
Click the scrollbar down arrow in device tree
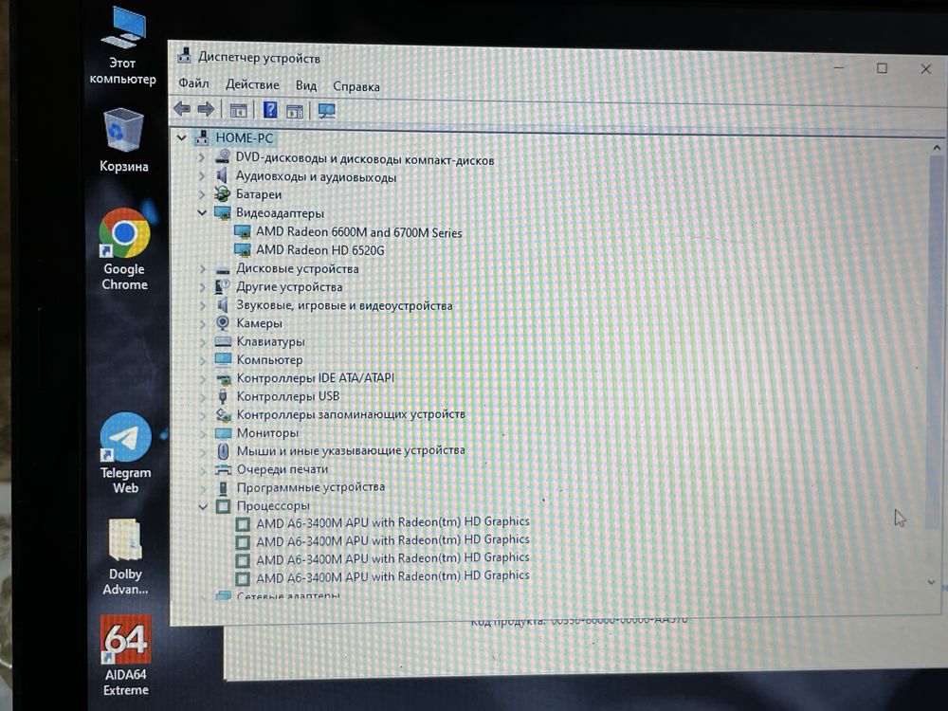(932, 582)
